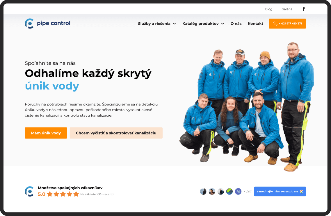Click the '+ ďalší' reviewers text
This screenshot has height=216, width=331.
tap(248, 192)
